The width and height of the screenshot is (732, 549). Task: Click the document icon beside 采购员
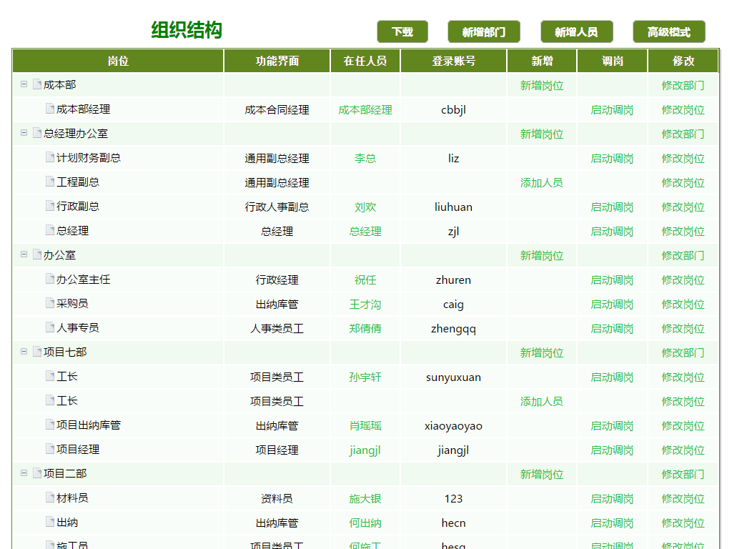point(50,303)
